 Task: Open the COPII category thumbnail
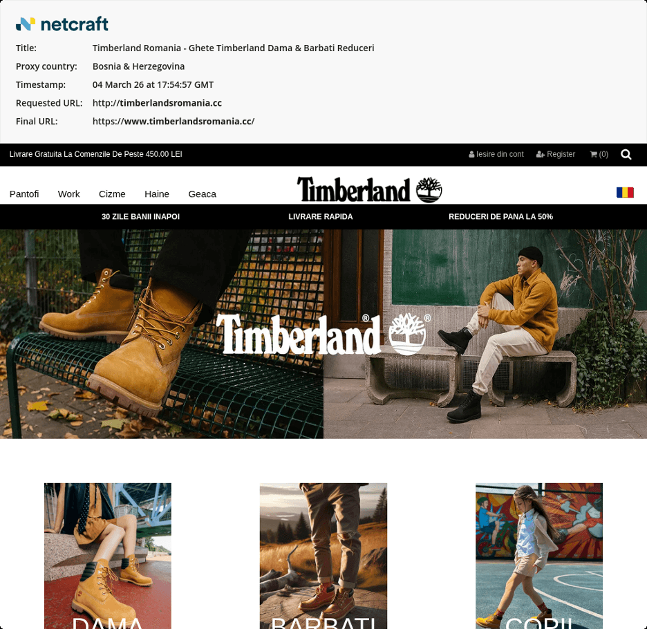coord(539,556)
